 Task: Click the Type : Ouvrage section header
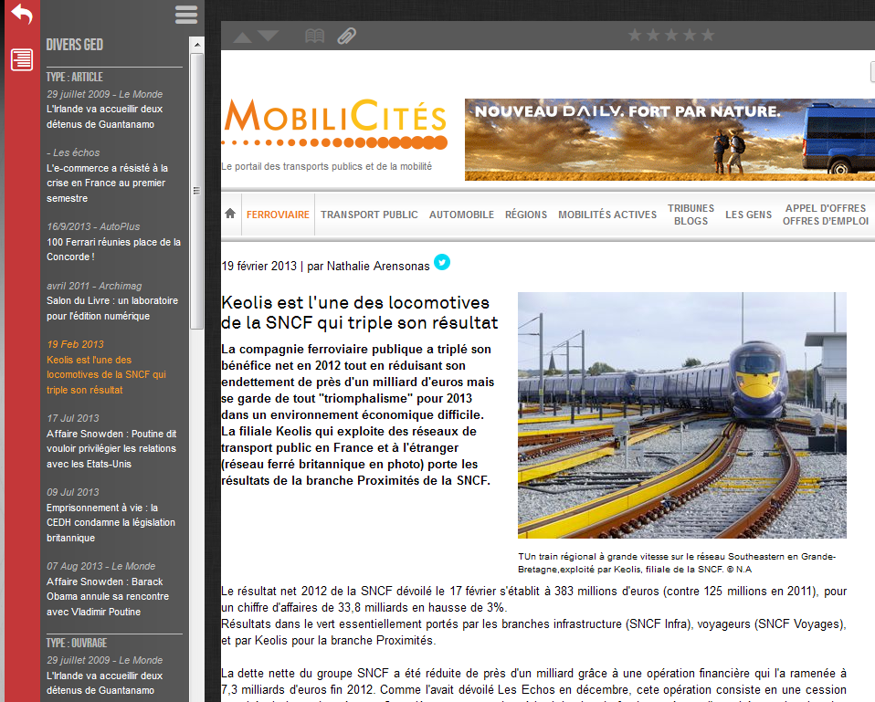coord(77,643)
